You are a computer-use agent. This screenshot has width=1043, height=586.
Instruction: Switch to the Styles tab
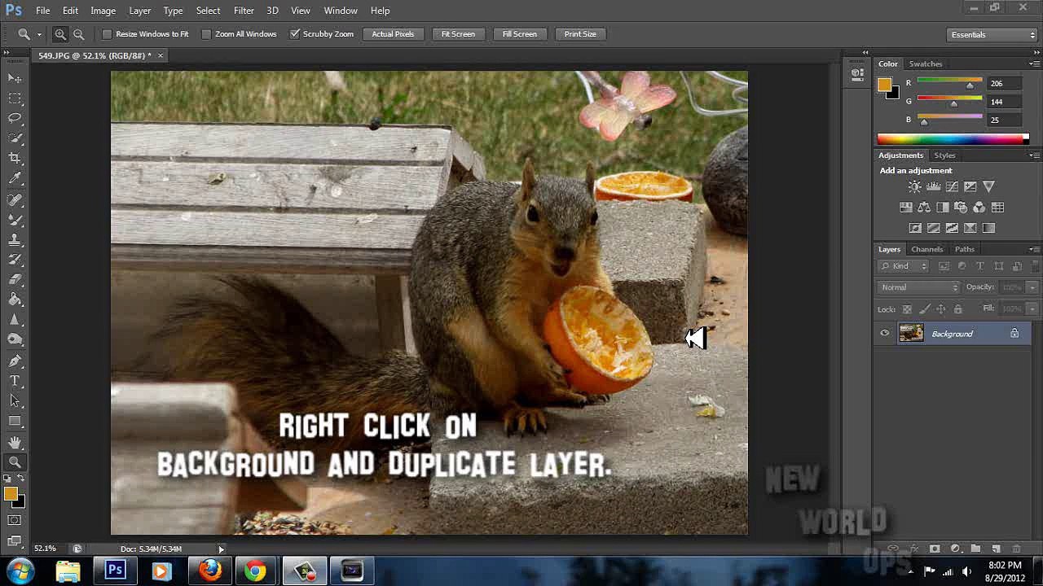click(x=944, y=155)
